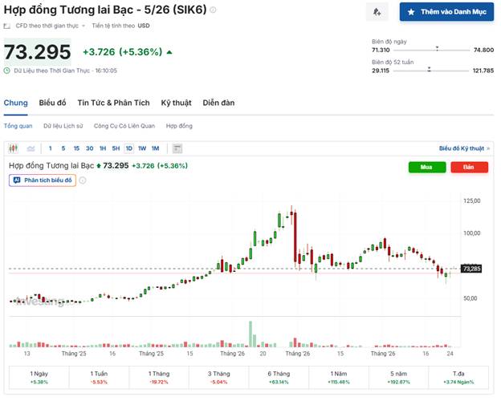Click the 73,285 price label on axis

pos(471,269)
